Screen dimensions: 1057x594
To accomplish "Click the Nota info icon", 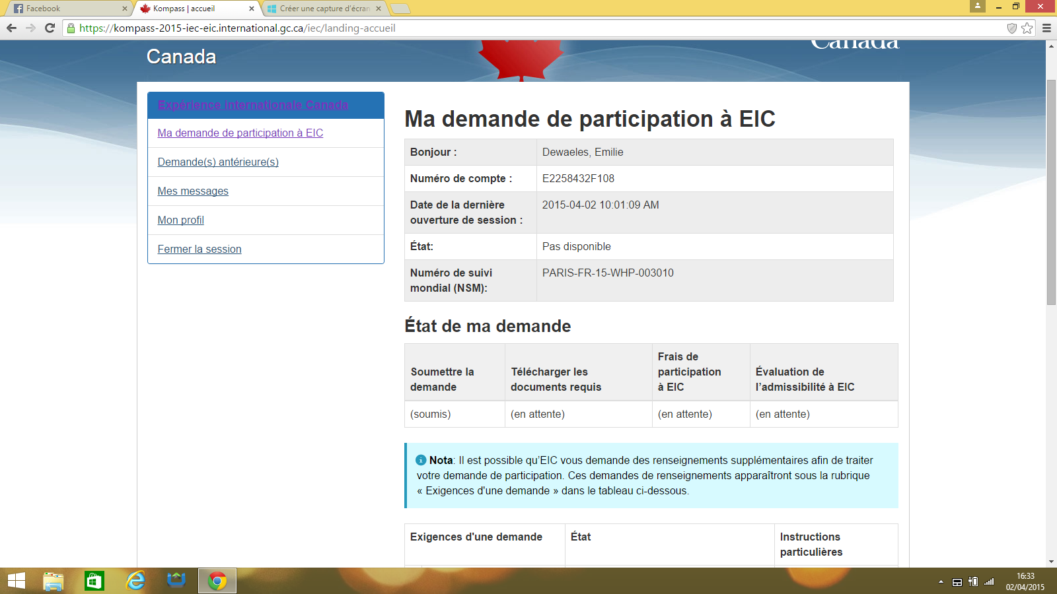I will [x=421, y=460].
